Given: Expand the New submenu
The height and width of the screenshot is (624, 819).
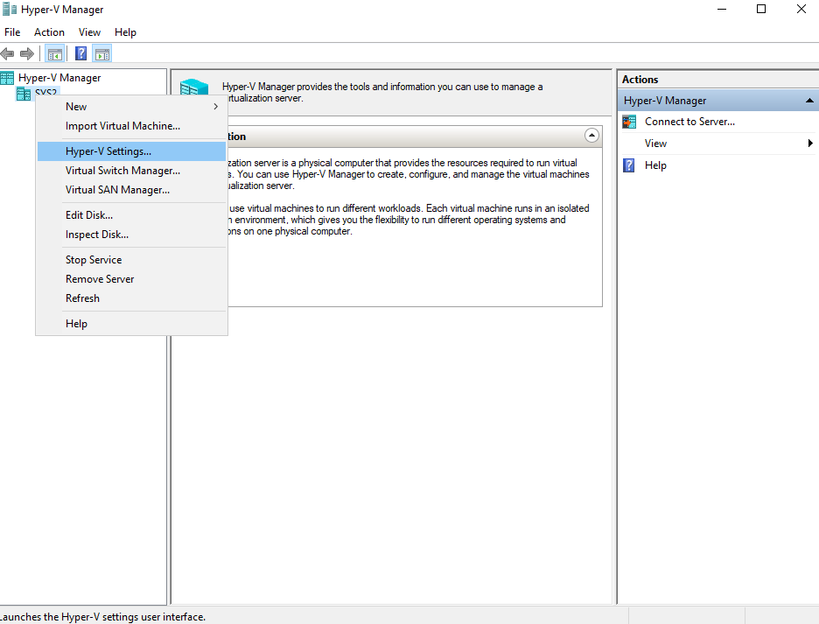Looking at the screenshot, I should [131, 107].
